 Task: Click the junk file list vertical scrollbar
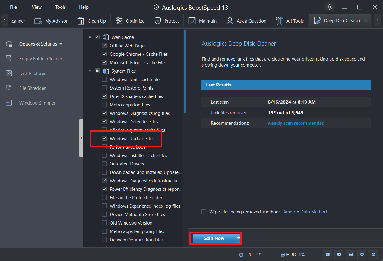point(185,72)
